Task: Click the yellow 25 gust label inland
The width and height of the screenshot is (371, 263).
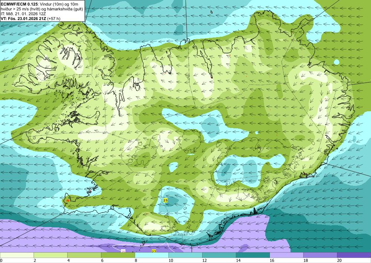Action: (165, 200)
